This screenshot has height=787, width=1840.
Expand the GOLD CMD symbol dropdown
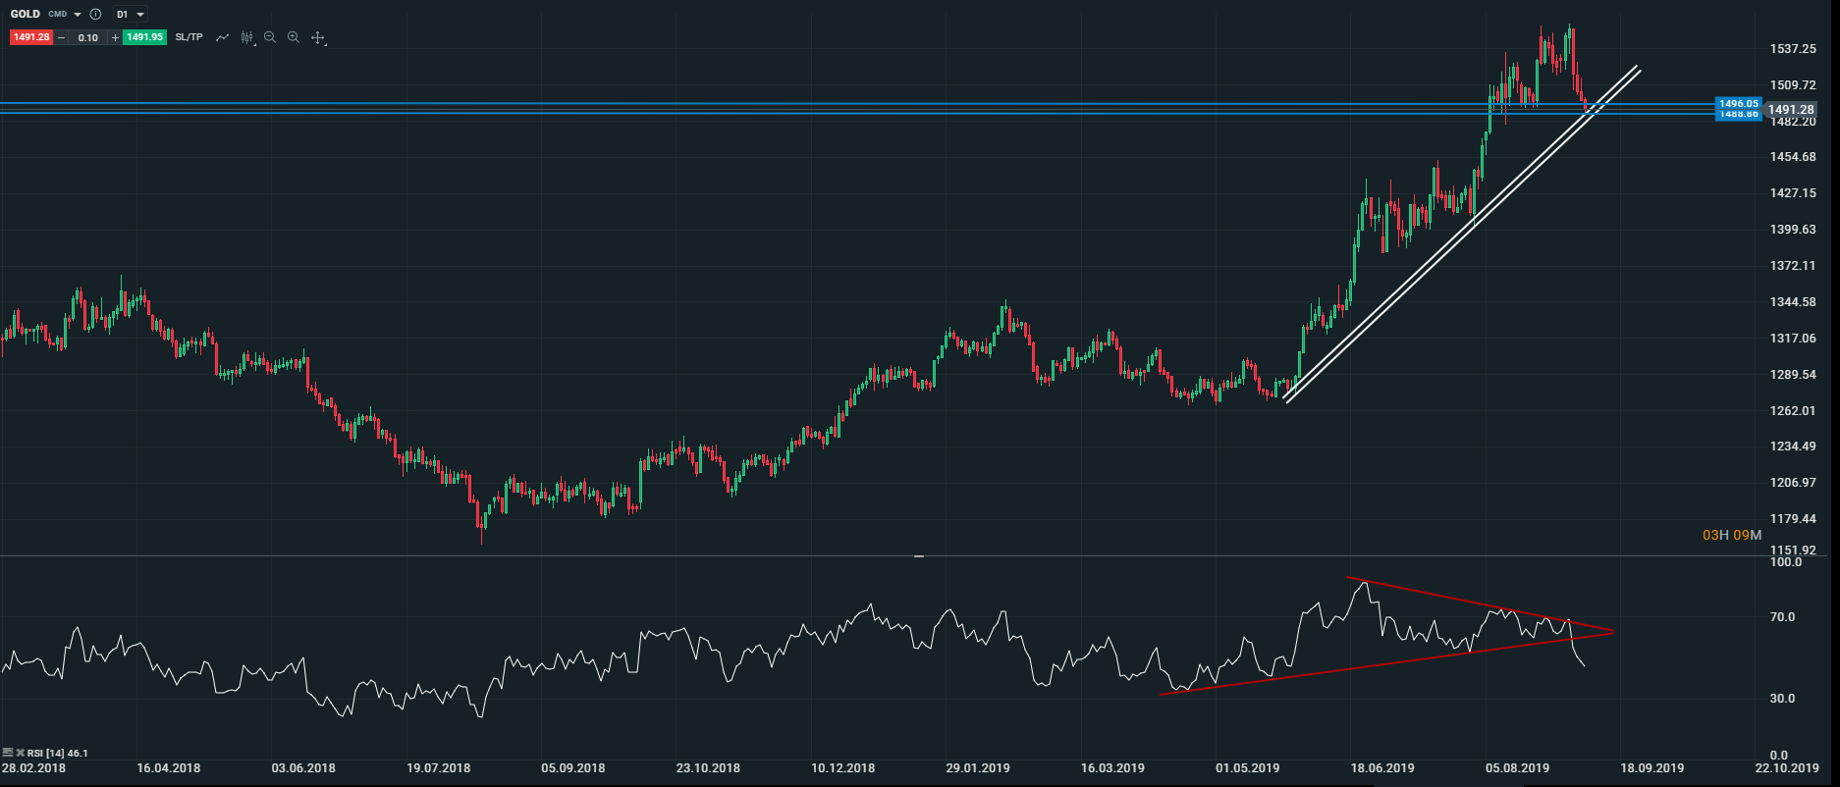pos(78,15)
